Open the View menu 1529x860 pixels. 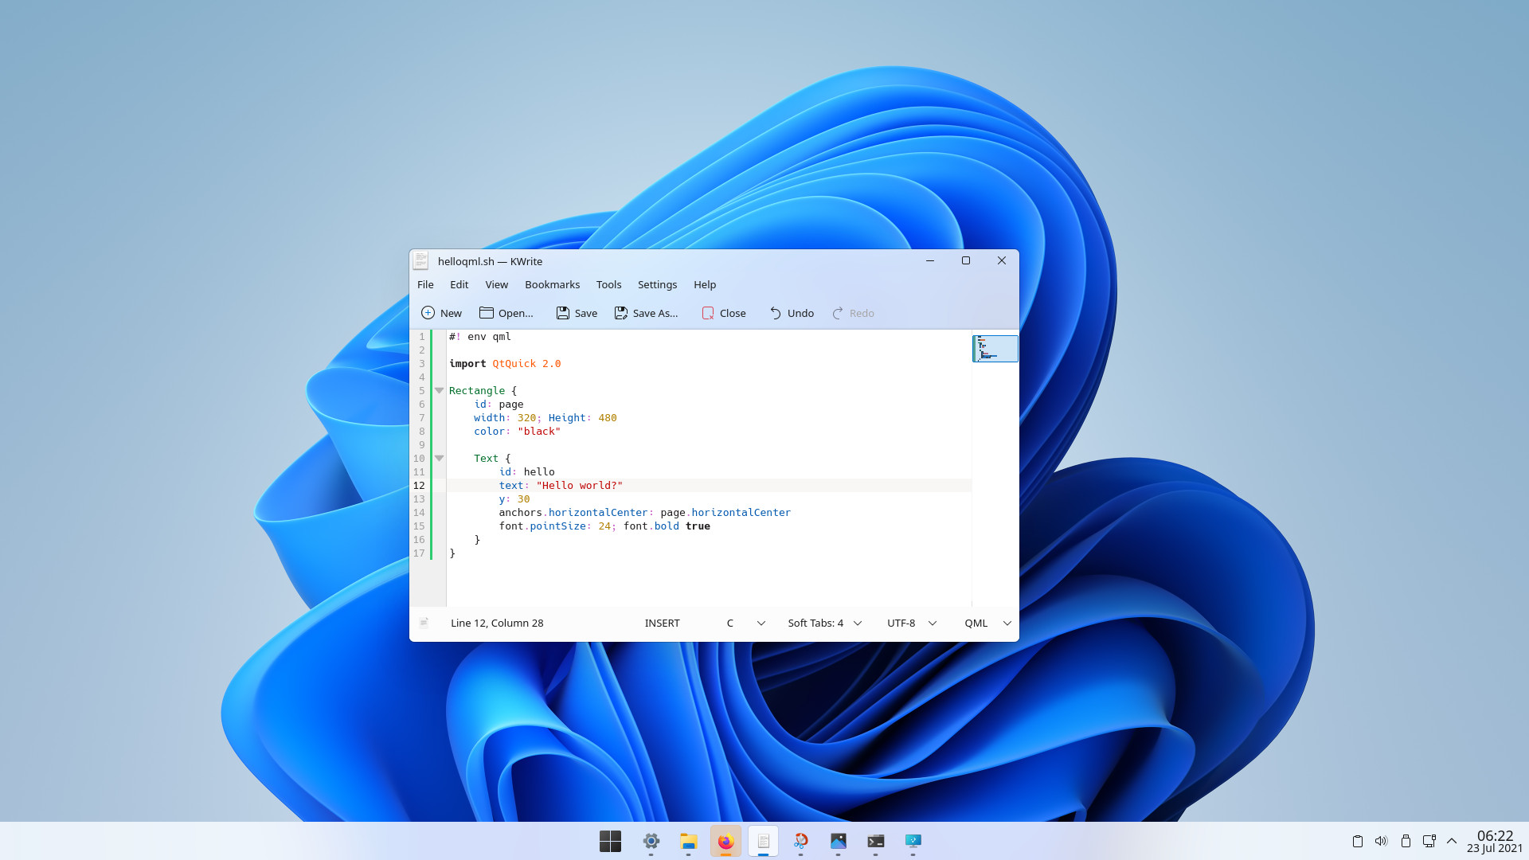[496, 284]
